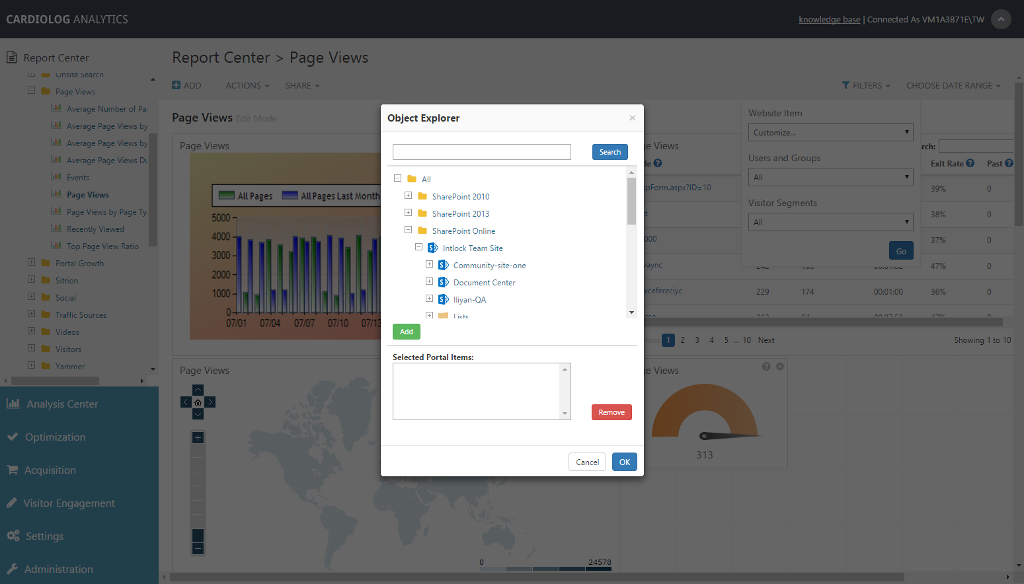Expand the Portal Growth folder in sidebar
The width and height of the screenshot is (1024, 584).
point(31,262)
